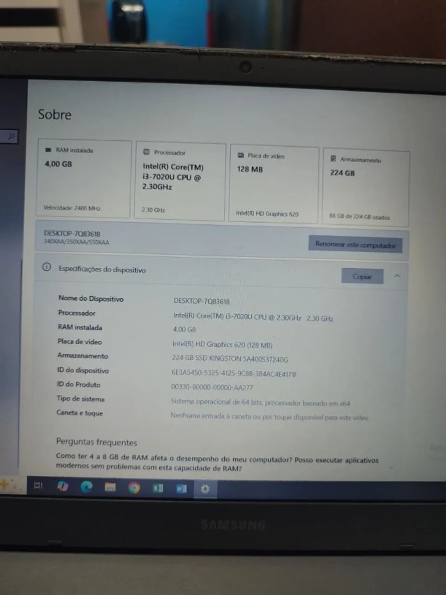Click the Perguntas frequentes heading
Image resolution: width=446 pixels, height=595 pixels.
coord(97,442)
